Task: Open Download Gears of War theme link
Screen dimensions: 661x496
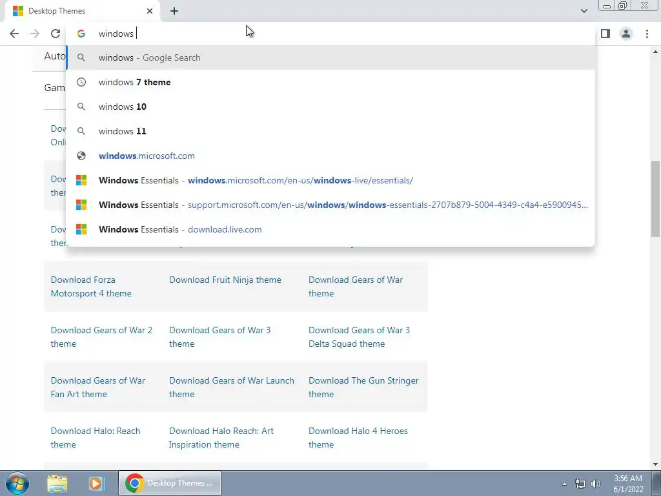Action: click(x=356, y=286)
